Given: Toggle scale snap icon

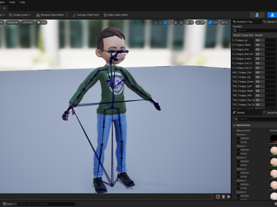Looking at the screenshot, I should pos(209,22).
